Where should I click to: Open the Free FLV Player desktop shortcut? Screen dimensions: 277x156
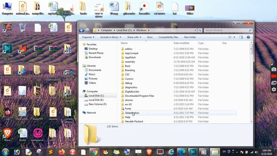[7, 31]
